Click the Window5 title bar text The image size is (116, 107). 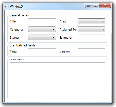pos(16,7)
